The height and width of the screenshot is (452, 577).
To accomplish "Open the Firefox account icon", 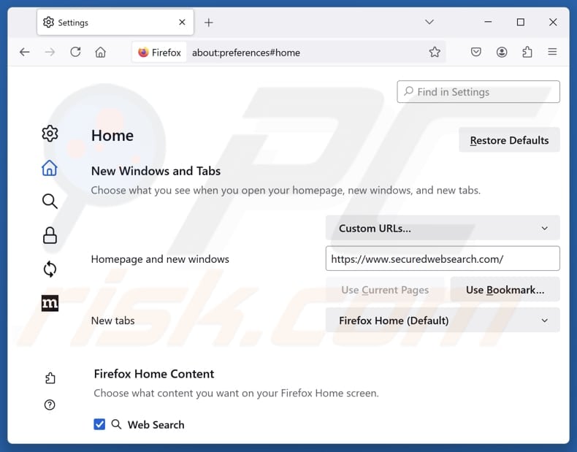I will pyautogui.click(x=502, y=52).
